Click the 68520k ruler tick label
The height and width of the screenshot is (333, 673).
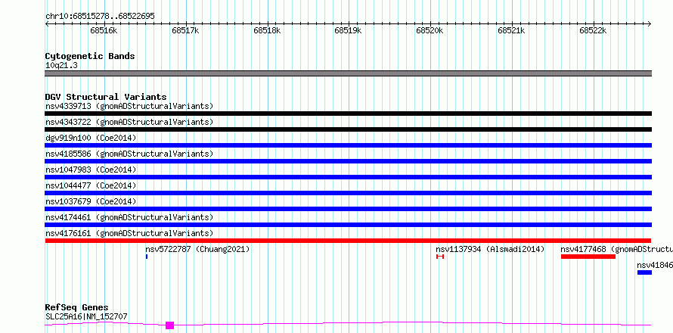click(430, 30)
